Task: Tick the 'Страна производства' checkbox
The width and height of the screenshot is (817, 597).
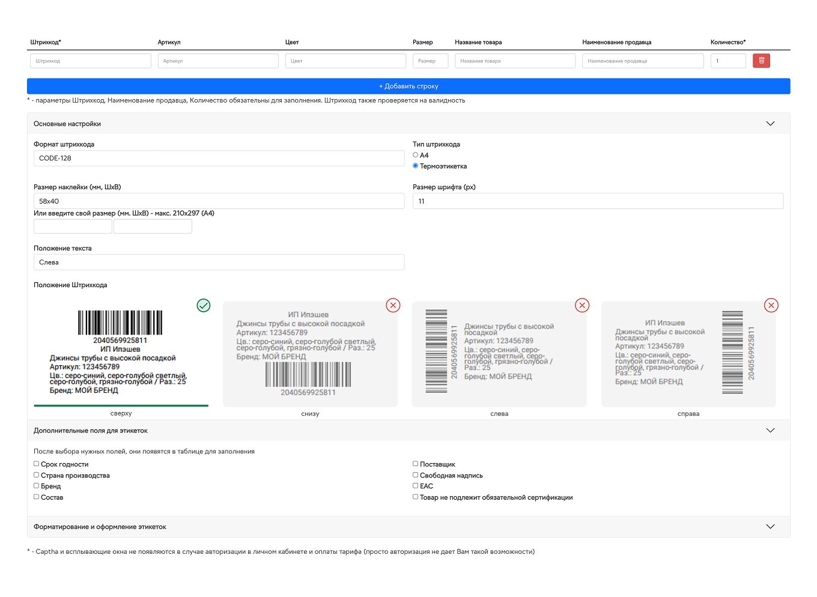Action: 37,475
